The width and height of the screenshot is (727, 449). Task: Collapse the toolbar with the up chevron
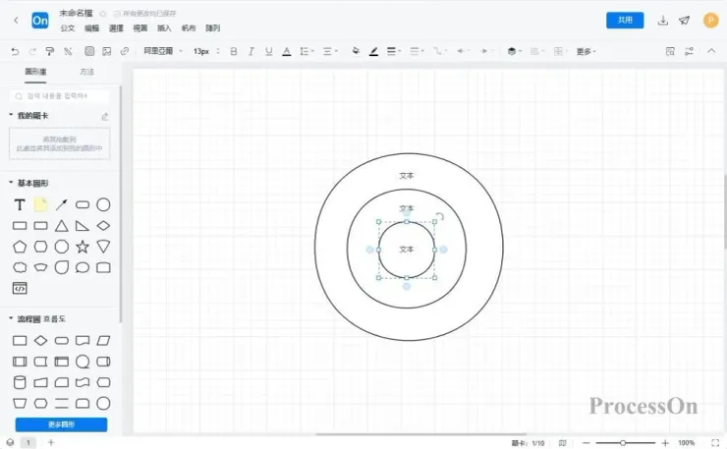pyautogui.click(x=711, y=51)
